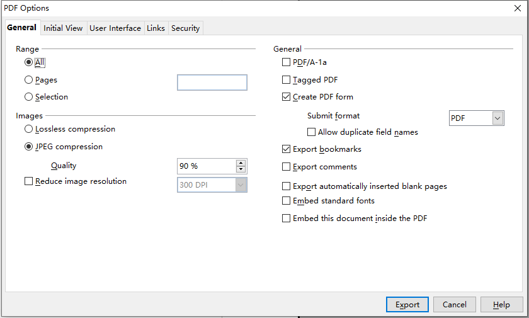
Task: Click the Export button
Action: point(407,305)
